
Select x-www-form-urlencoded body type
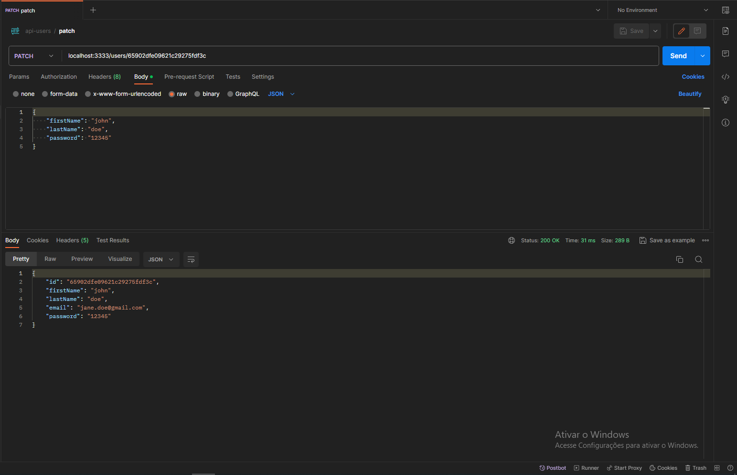point(123,94)
